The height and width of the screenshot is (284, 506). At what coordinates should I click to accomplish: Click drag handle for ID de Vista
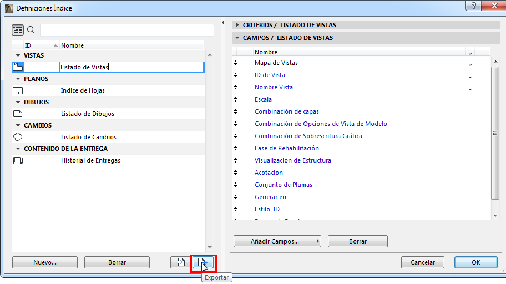click(236, 75)
